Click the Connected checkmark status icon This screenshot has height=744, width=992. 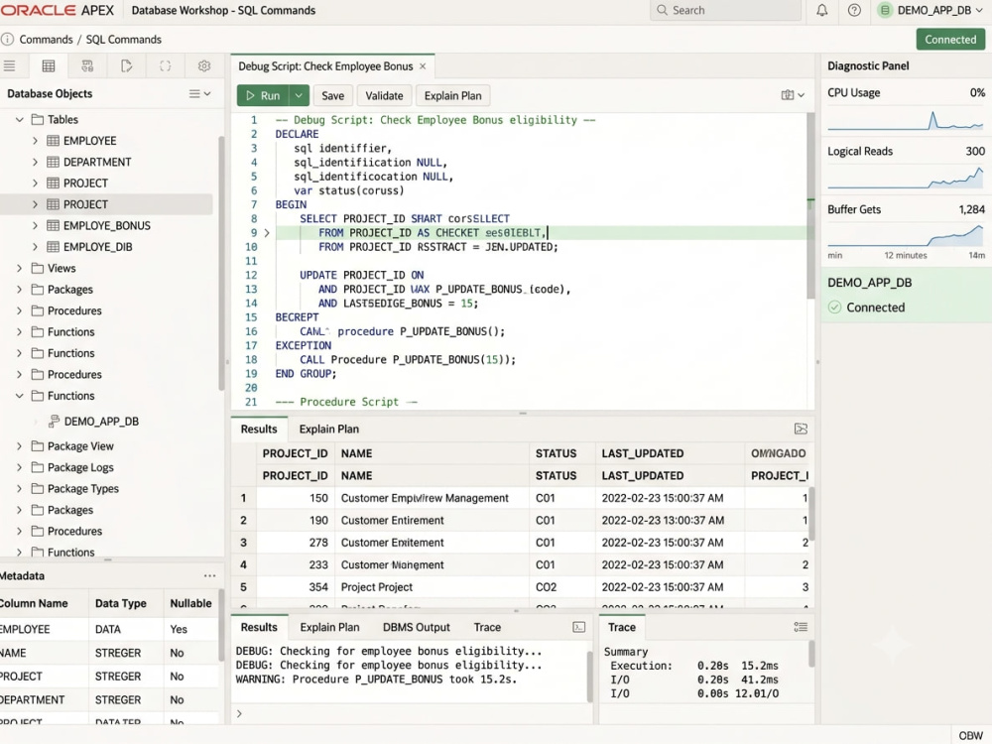pos(834,308)
